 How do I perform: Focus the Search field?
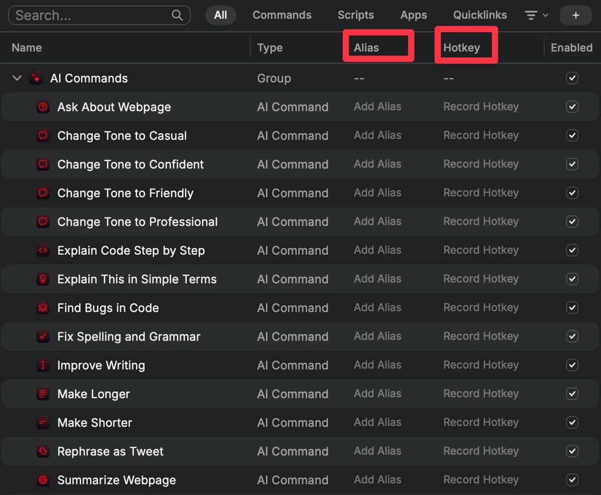point(99,15)
